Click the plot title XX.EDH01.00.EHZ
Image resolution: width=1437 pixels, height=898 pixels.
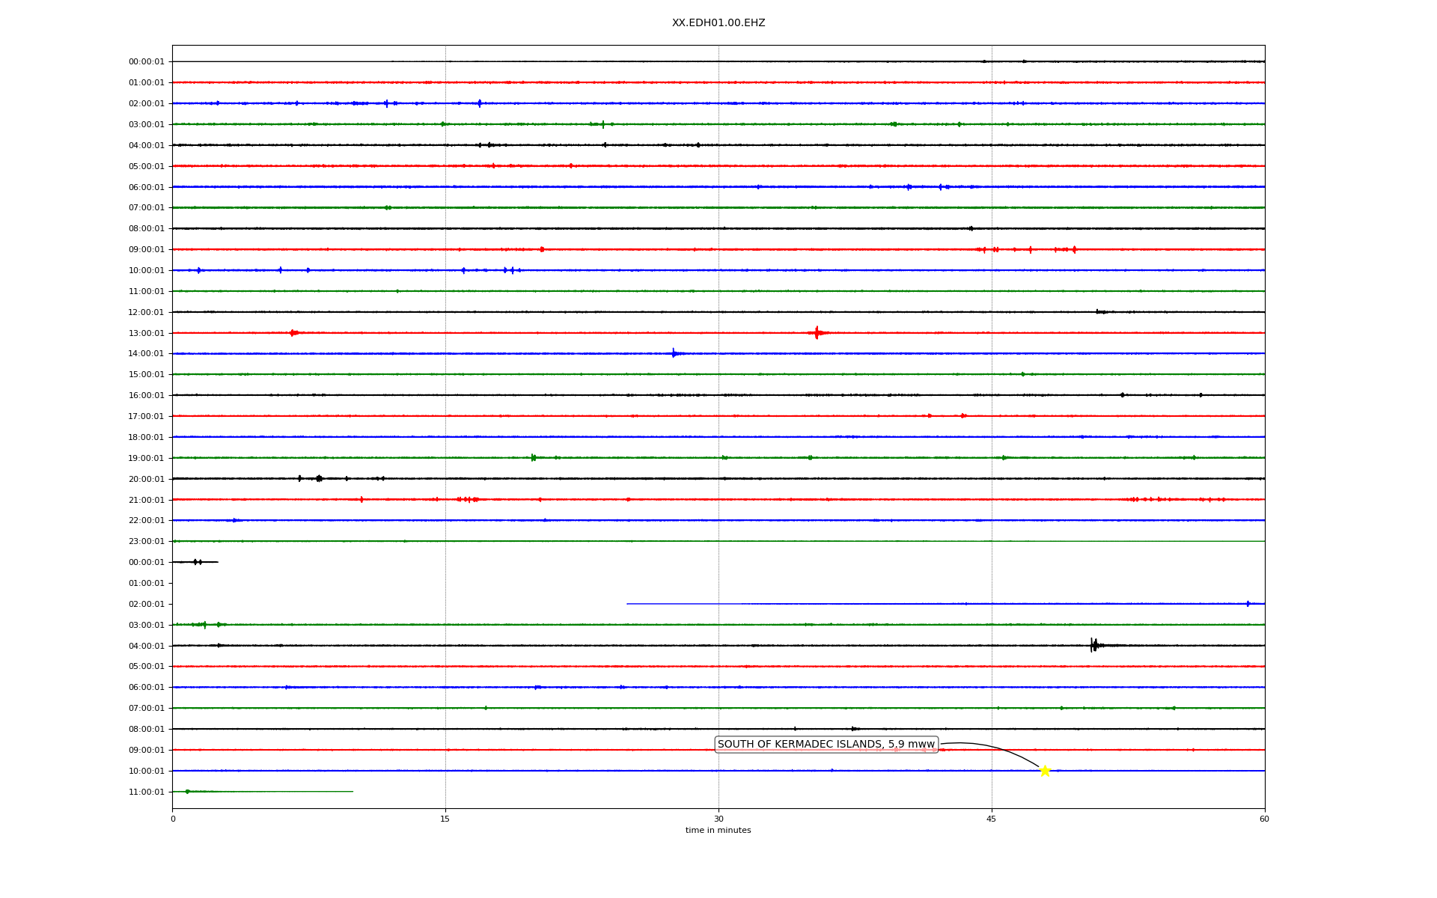pos(718,23)
